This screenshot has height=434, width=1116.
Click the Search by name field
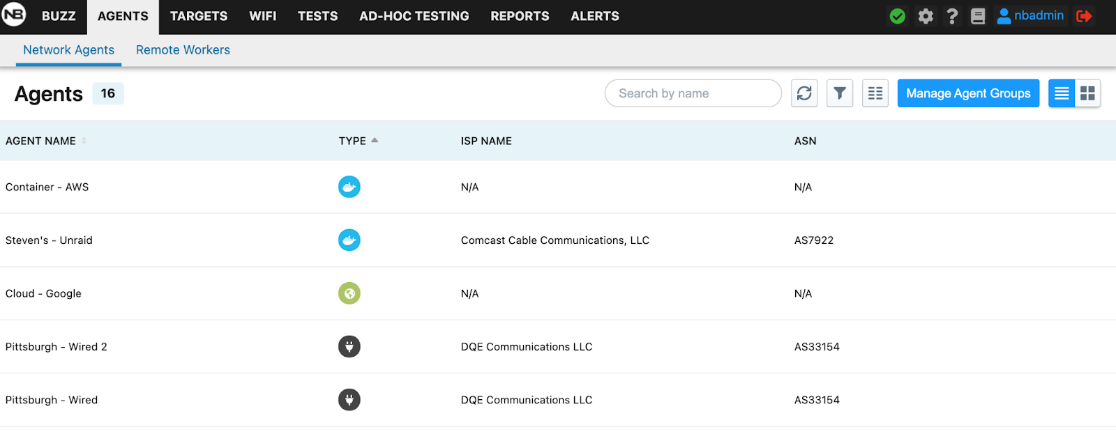point(693,93)
